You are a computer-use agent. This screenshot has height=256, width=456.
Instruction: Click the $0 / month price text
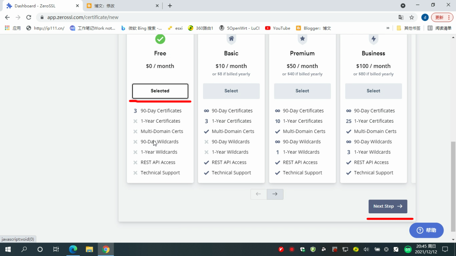click(x=160, y=66)
